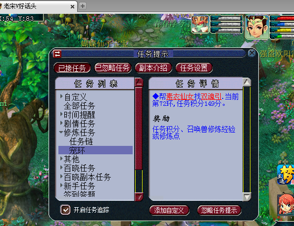Click the red-haired girl avatar icon
The image size is (294, 226).
(x=286, y=204)
